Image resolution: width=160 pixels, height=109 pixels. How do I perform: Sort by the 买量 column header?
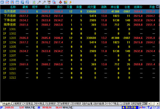point(70,7)
